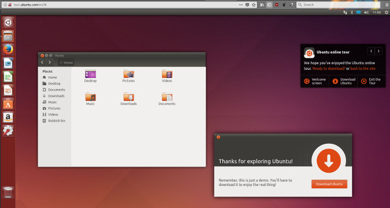Go forward in the Home file window
This screenshot has height=208, width=390.
click(50, 62)
